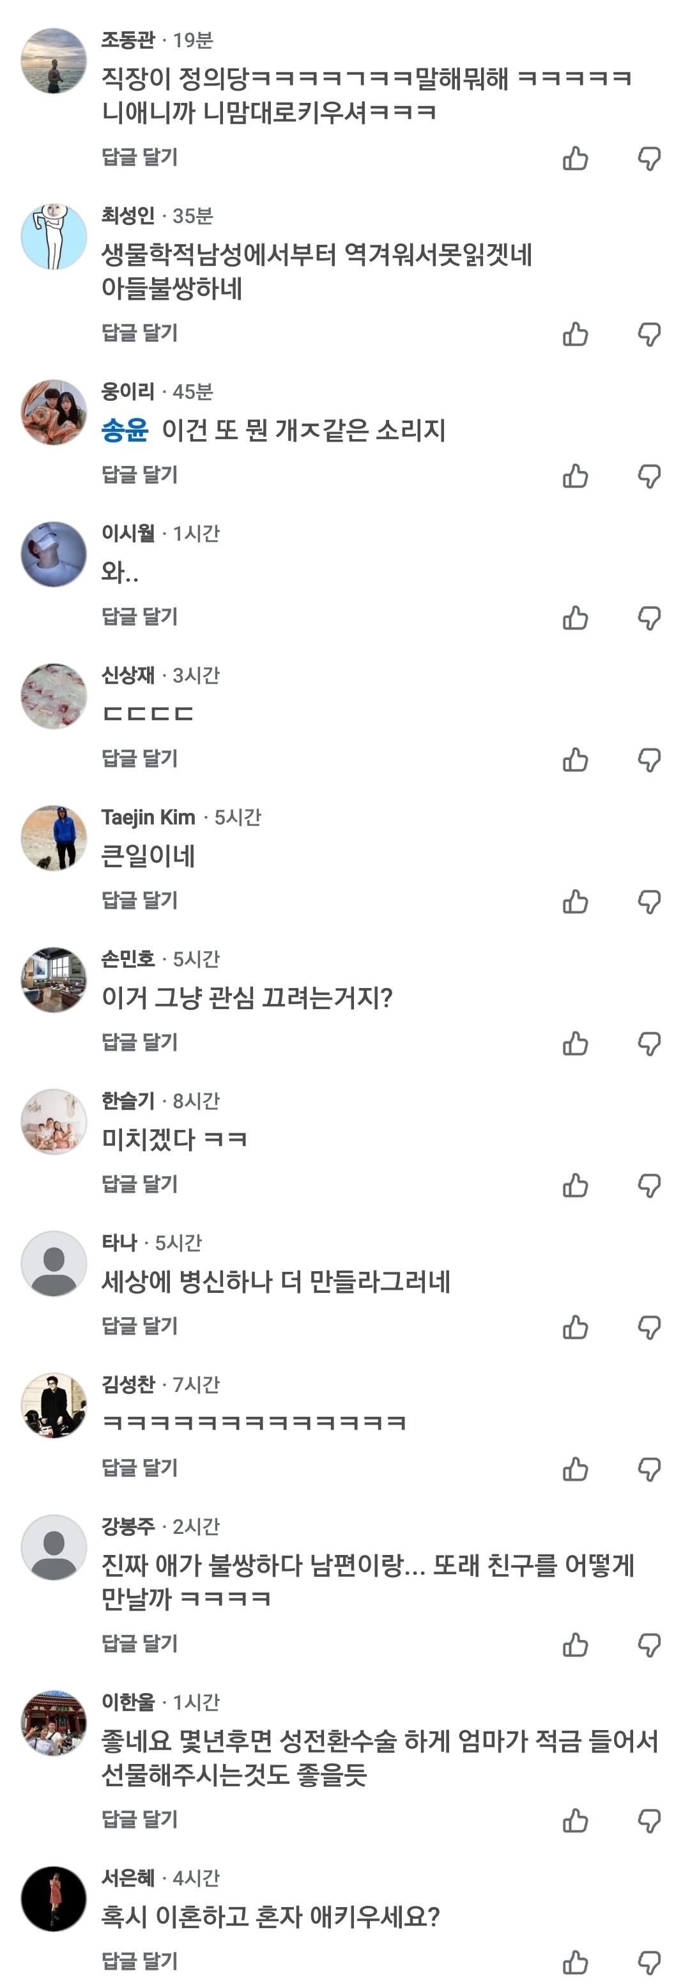Reply to 웅이리's comment
Screen dimensions: 690x1987
139,474
